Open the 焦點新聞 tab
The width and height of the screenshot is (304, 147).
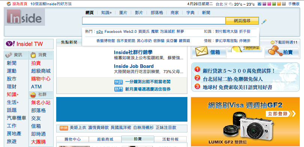click(x=69, y=43)
